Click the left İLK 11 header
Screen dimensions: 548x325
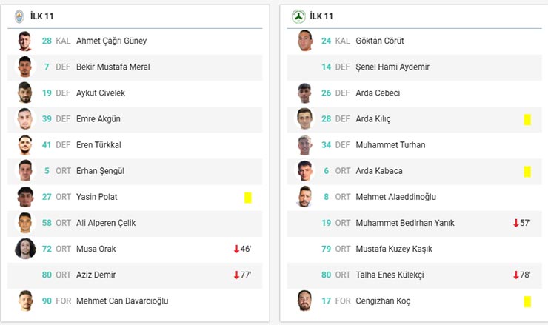point(42,16)
